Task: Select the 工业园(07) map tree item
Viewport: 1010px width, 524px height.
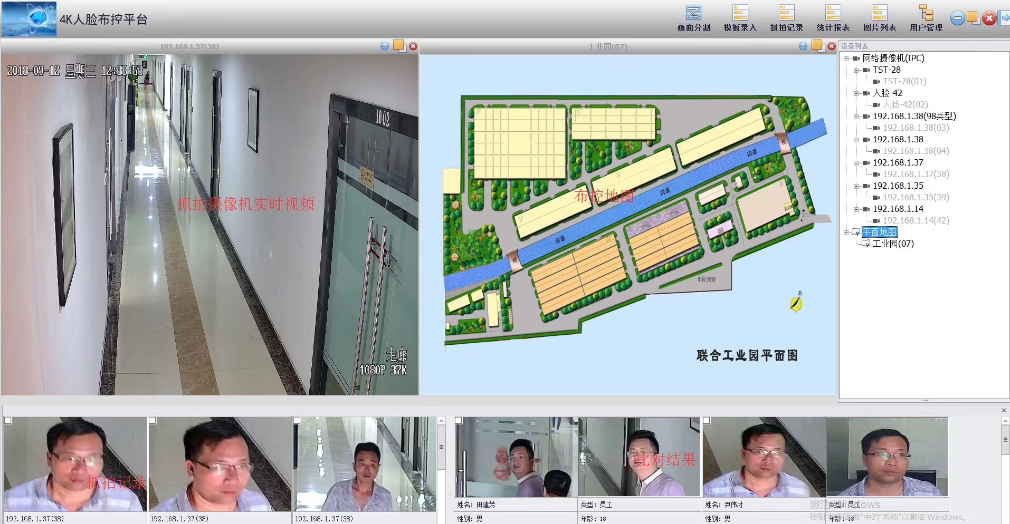Action: click(x=892, y=244)
